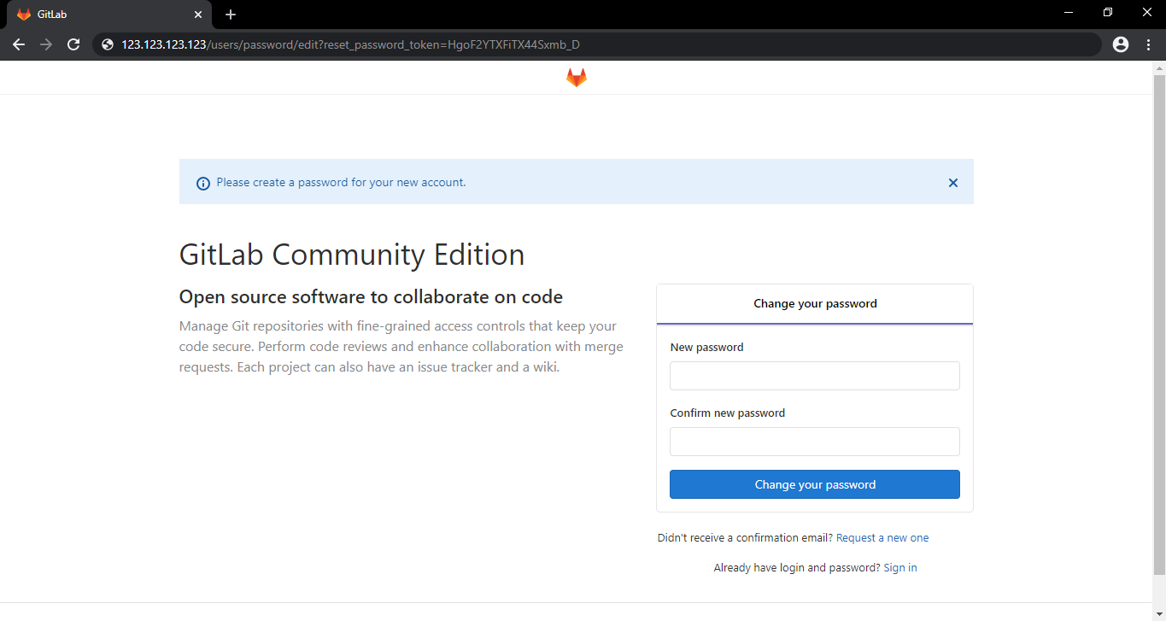Select the GitLab browser tab
The width and height of the screenshot is (1166, 621).
(109, 15)
